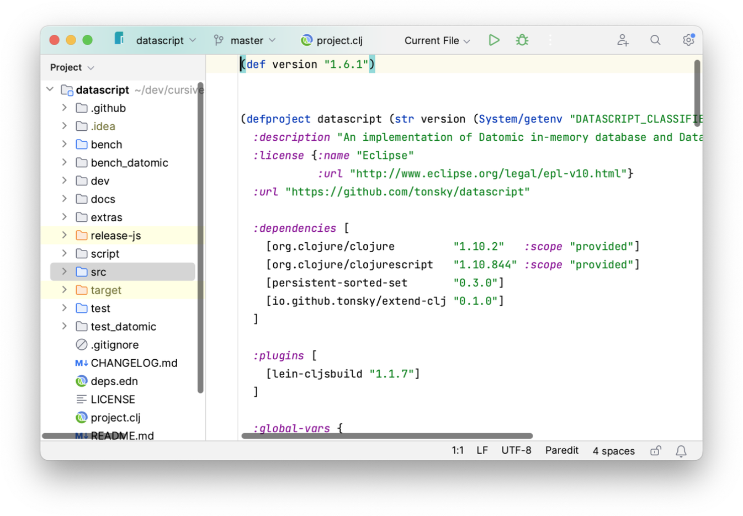Expand the release-js folder arrow
743x516 pixels.
65,235
